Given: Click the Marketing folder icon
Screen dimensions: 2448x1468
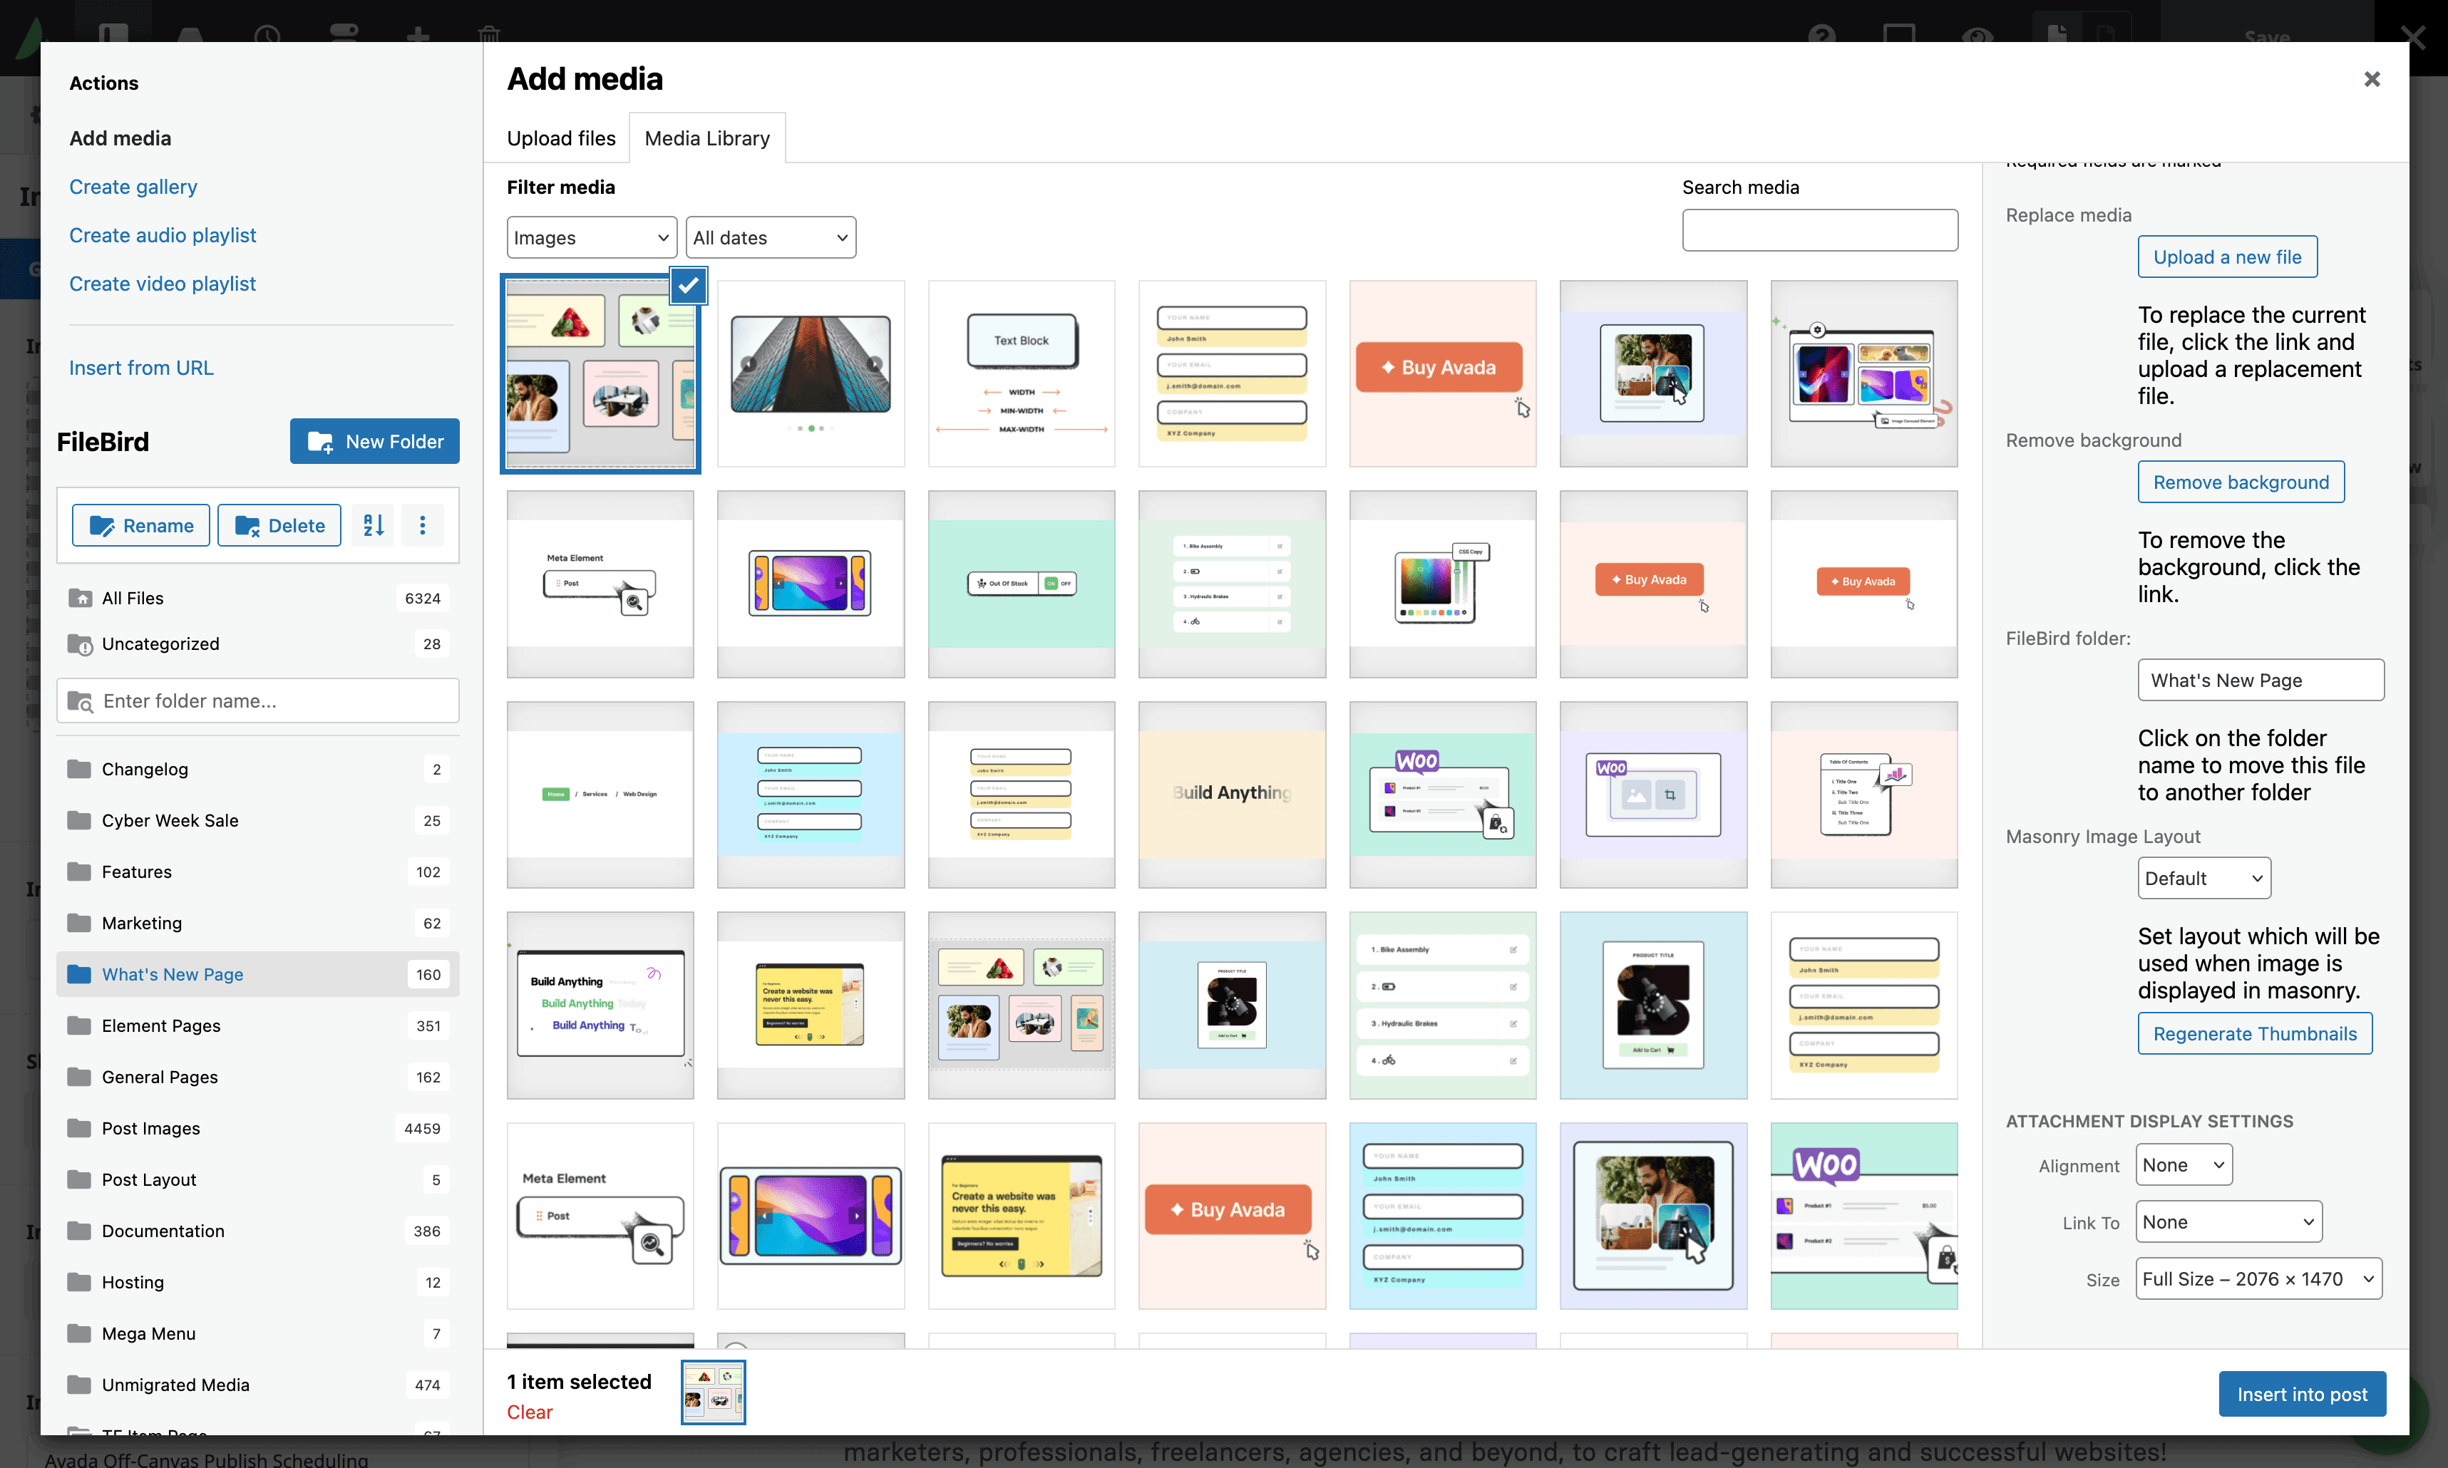Looking at the screenshot, I should coord(79,923).
